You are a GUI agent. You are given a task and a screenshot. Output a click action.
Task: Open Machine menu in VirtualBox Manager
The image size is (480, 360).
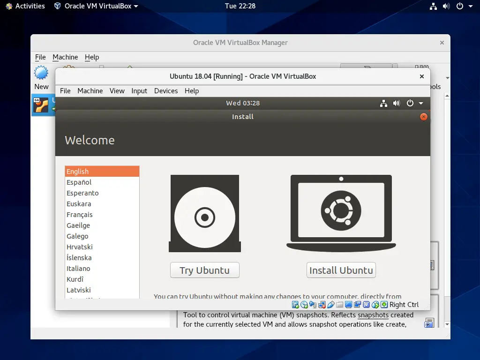[x=65, y=57]
